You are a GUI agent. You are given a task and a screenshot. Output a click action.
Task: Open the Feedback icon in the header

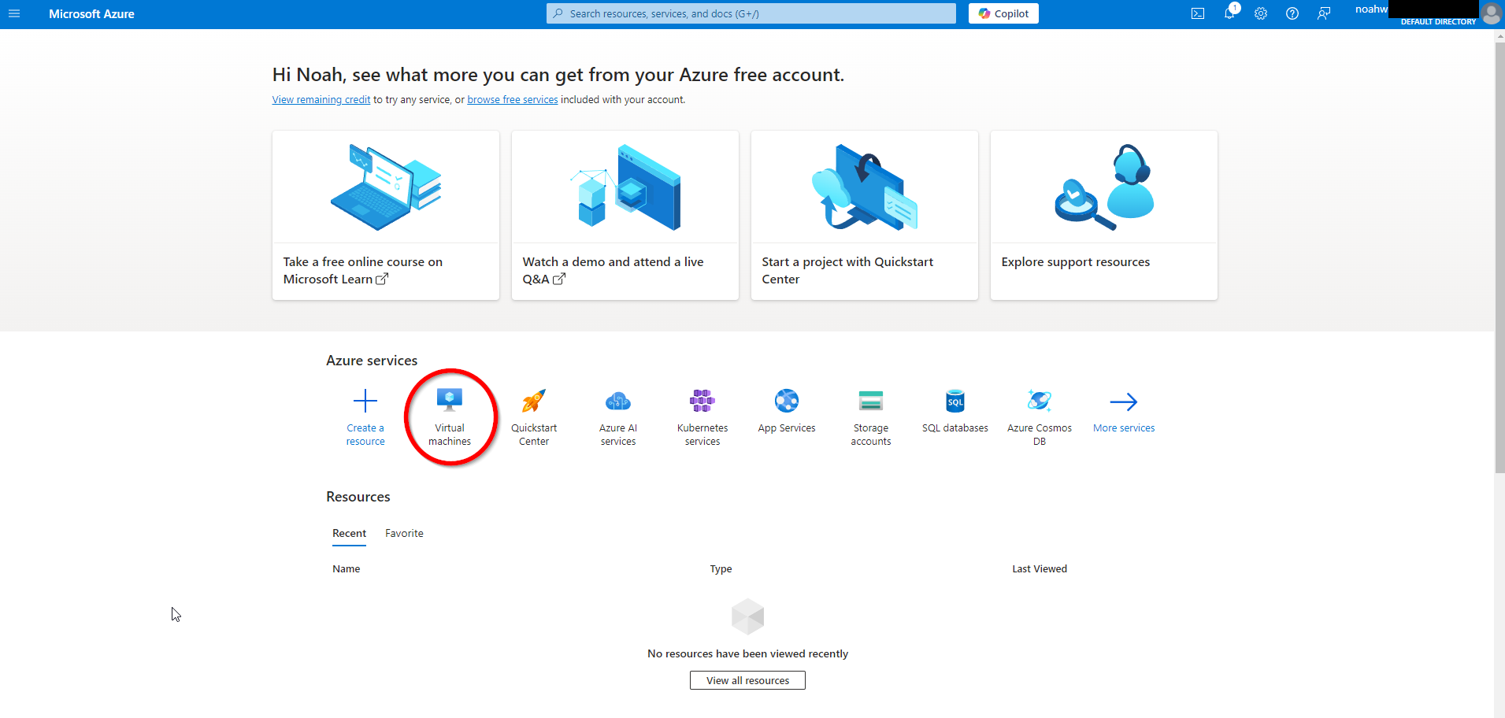pos(1324,13)
